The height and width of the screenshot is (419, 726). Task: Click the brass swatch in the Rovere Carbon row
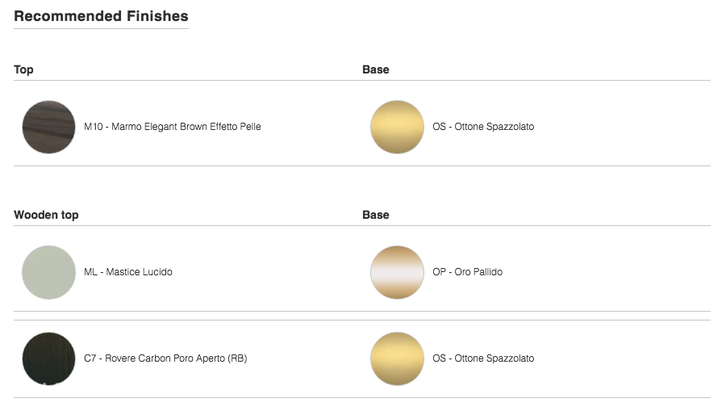[397, 358]
